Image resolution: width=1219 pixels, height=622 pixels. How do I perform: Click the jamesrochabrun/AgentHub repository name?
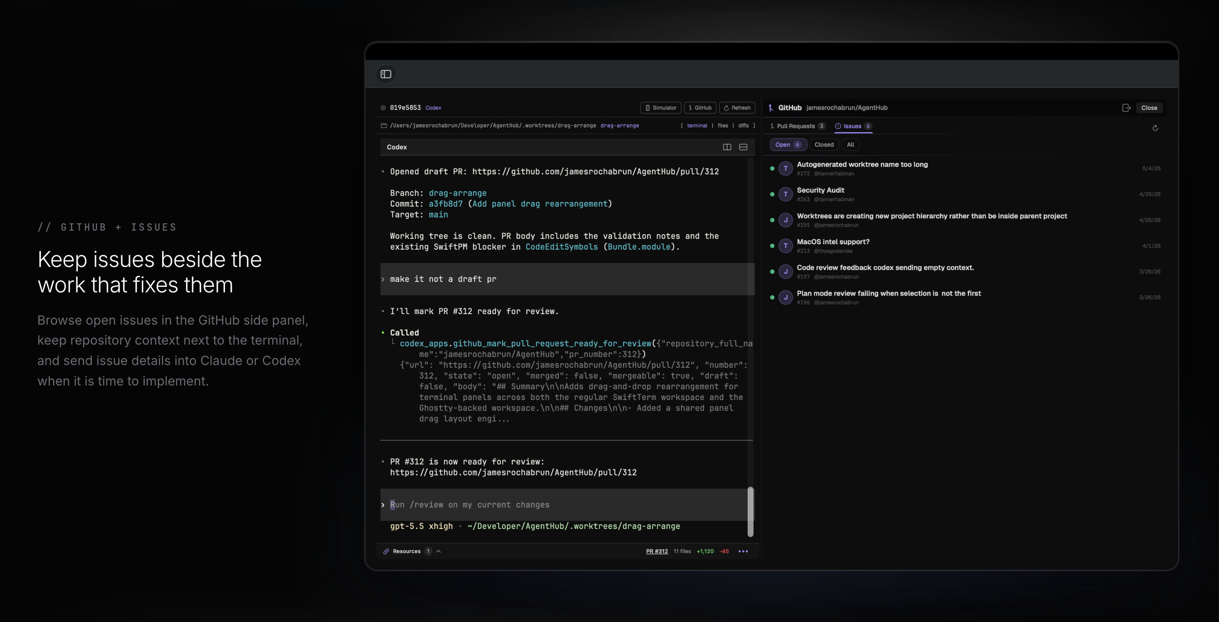pos(847,108)
